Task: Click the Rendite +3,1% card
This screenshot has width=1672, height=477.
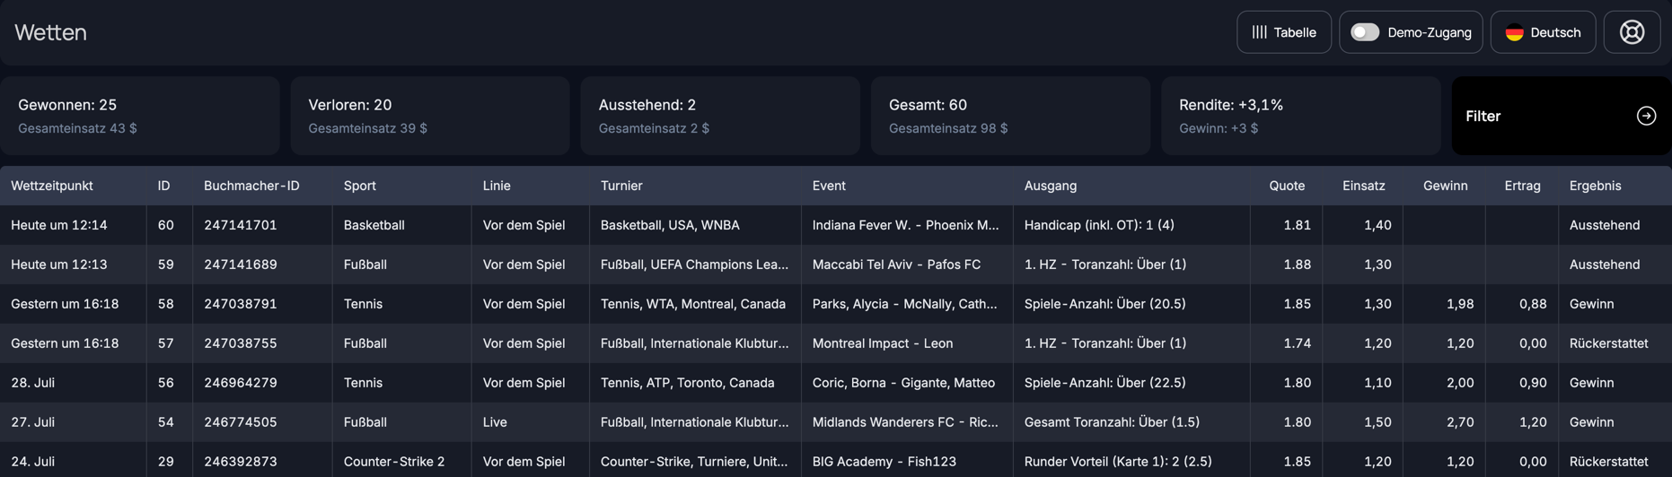Action: point(1300,116)
